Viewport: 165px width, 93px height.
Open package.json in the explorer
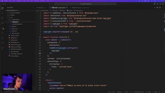tap(15, 42)
